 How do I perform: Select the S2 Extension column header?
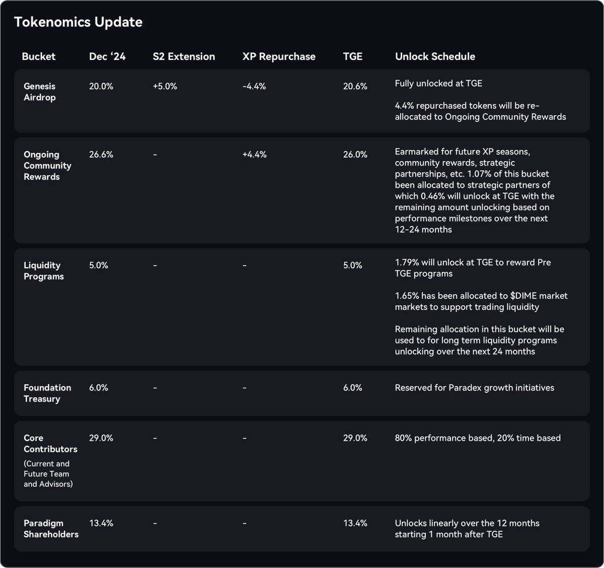[x=184, y=56]
